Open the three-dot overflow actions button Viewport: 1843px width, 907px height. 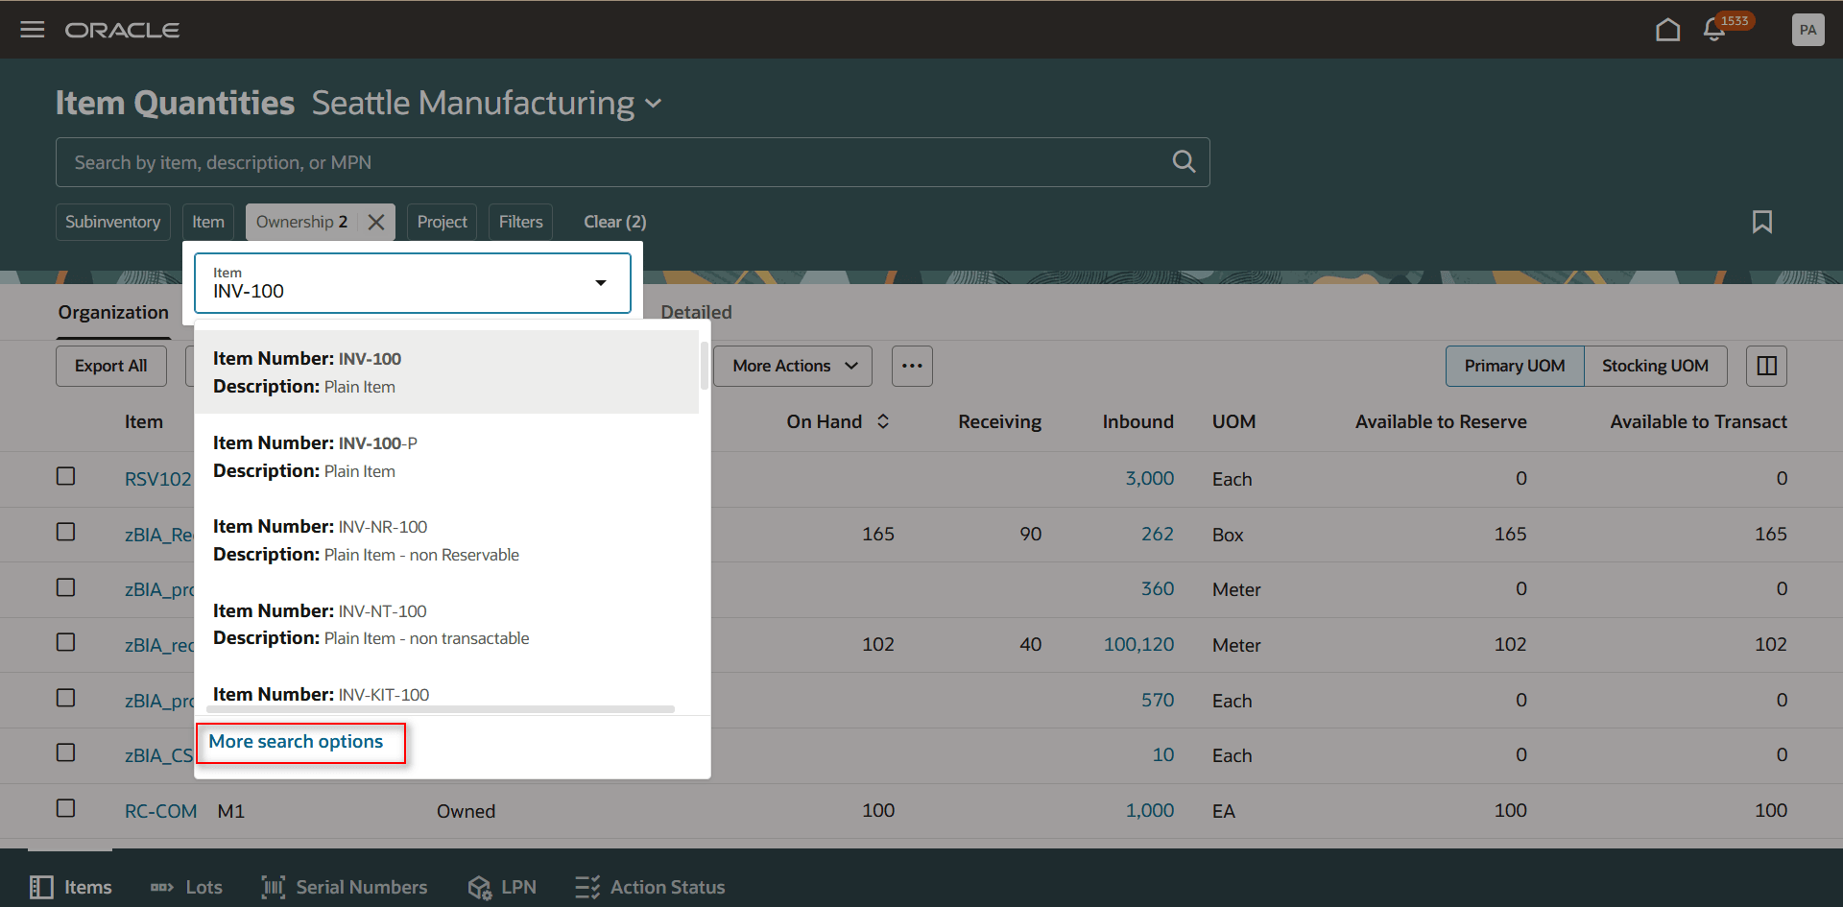(x=912, y=366)
